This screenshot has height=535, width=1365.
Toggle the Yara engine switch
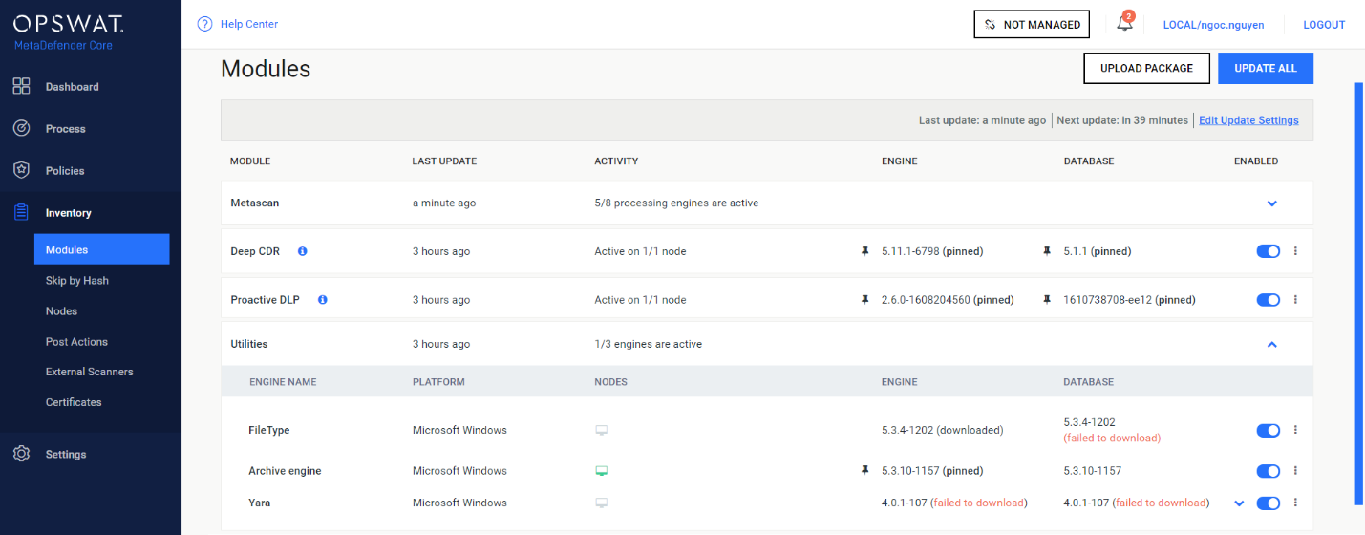[1268, 503]
